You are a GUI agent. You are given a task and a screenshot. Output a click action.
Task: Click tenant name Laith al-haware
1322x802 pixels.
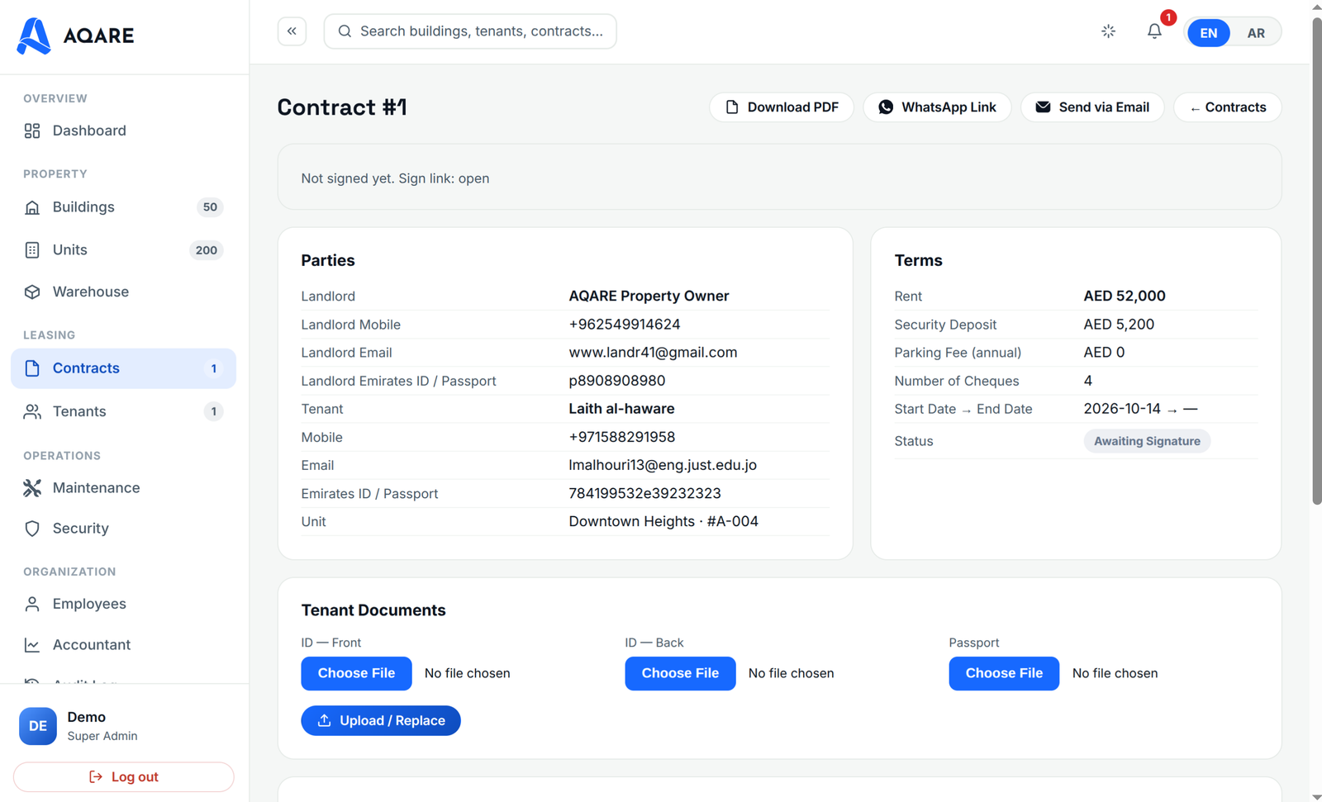[x=621, y=409]
